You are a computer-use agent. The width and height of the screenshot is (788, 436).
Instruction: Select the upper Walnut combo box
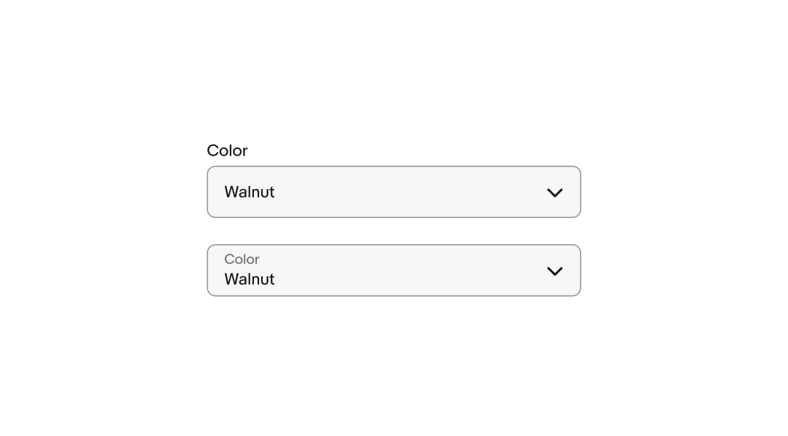(394, 192)
